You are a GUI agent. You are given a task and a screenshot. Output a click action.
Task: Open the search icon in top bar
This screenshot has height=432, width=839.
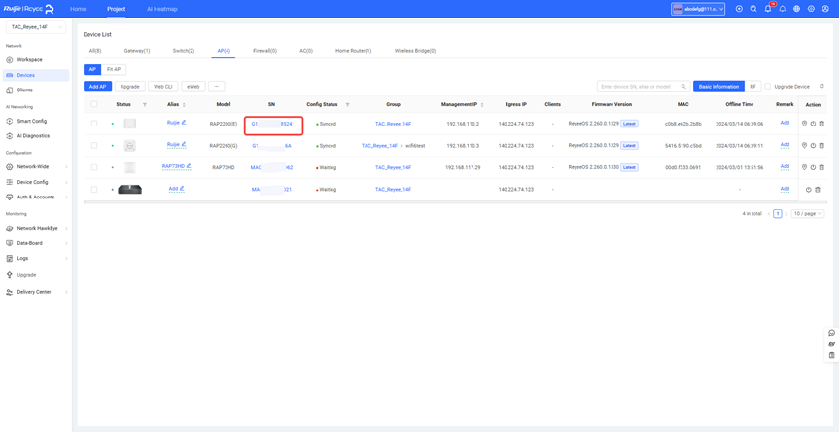[753, 9]
